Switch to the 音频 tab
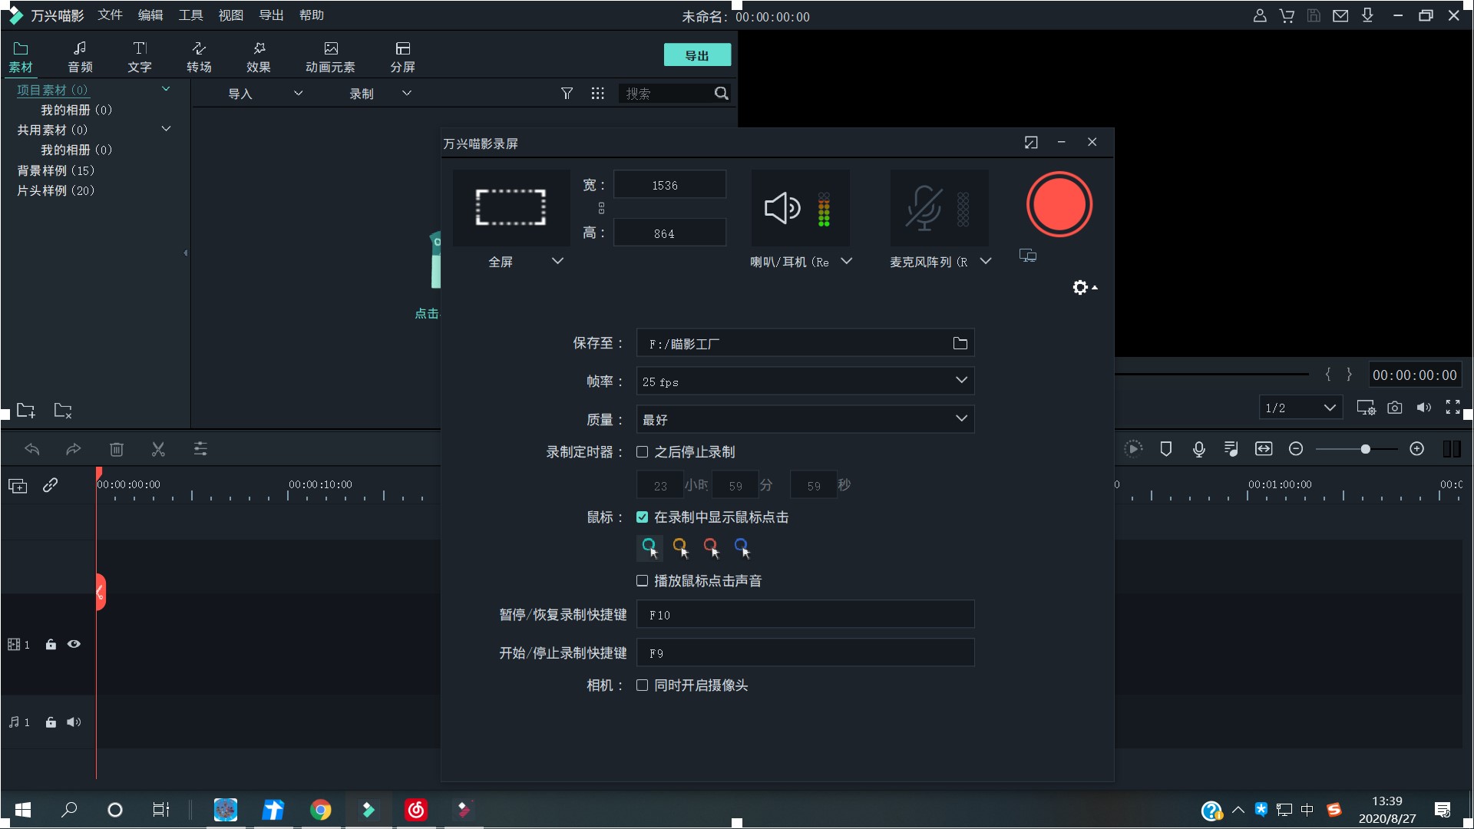Image resolution: width=1474 pixels, height=829 pixels. (80, 56)
